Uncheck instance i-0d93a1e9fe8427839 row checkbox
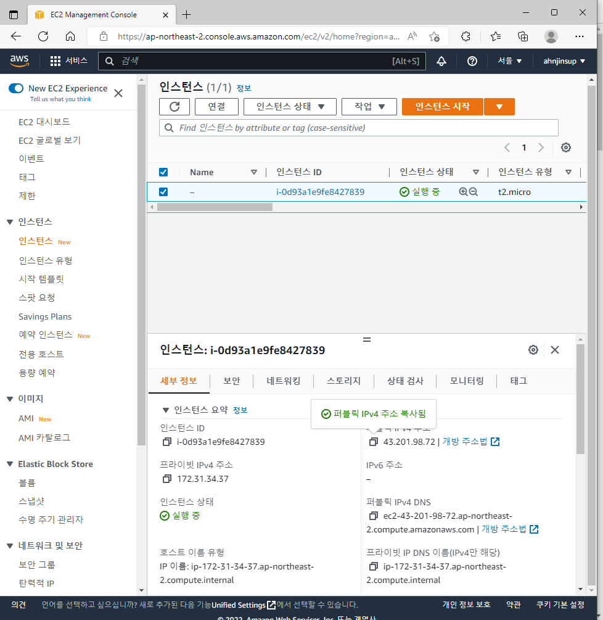 pyautogui.click(x=163, y=192)
